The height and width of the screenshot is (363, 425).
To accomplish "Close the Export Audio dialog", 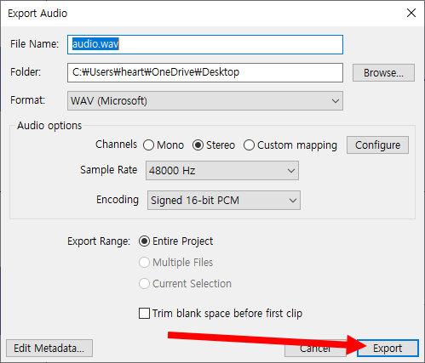I will point(411,13).
